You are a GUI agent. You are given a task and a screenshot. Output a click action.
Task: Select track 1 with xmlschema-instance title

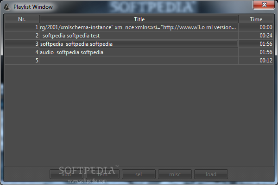139,27
